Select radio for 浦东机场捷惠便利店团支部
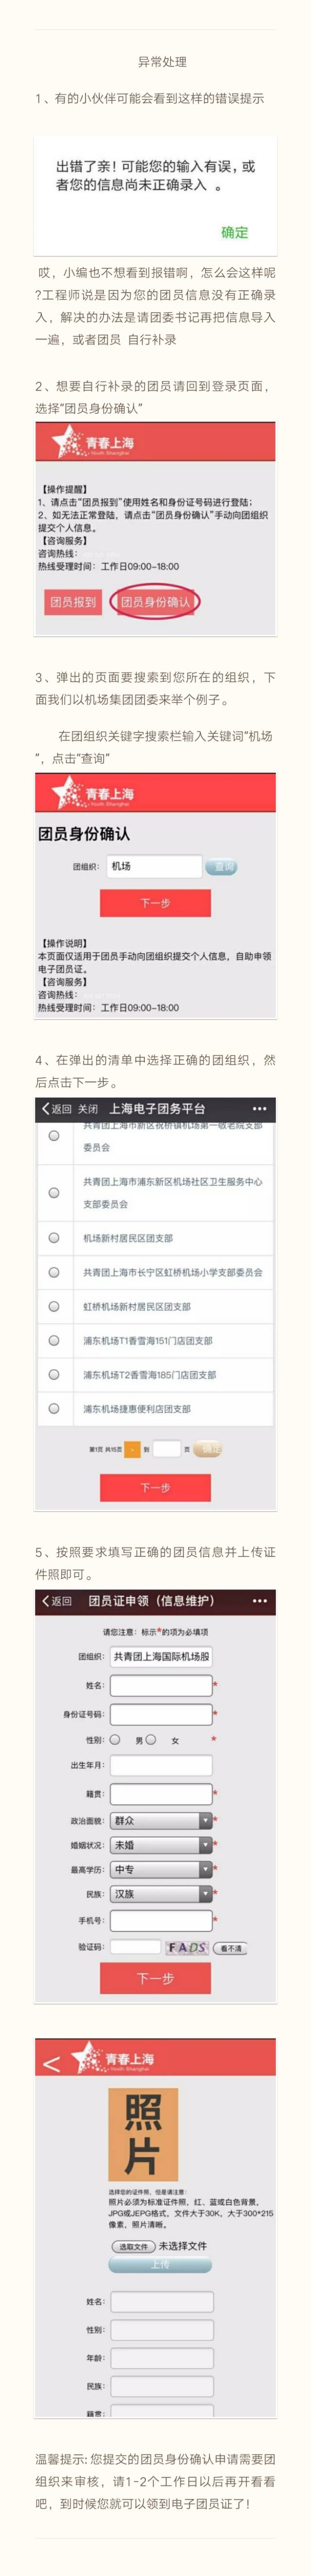Viewport: 311px width, 2576px height. [54, 1408]
